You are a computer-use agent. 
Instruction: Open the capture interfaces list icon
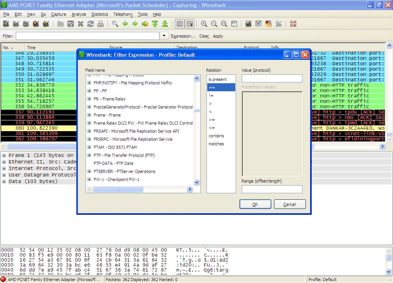coord(6,24)
